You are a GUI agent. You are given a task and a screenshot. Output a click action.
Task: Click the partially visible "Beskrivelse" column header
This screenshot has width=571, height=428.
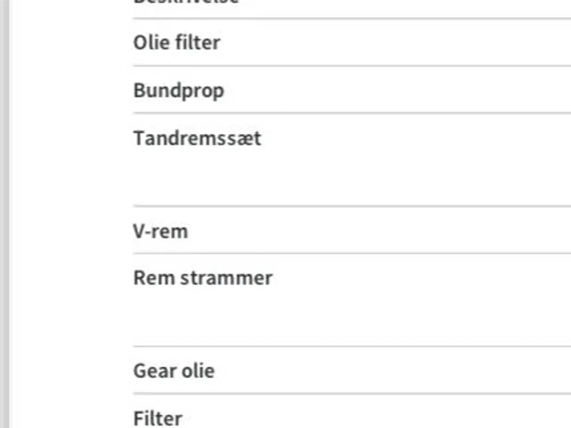pyautogui.click(x=186, y=2)
